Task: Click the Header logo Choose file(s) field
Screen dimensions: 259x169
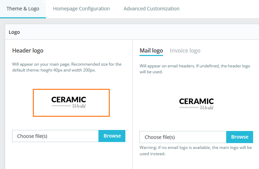Action: tap(55, 136)
